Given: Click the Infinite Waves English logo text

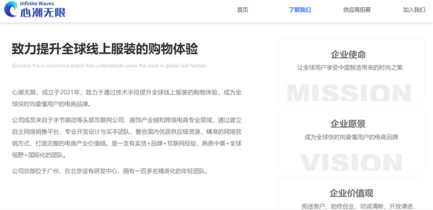Looking at the screenshot, I should (38, 4).
